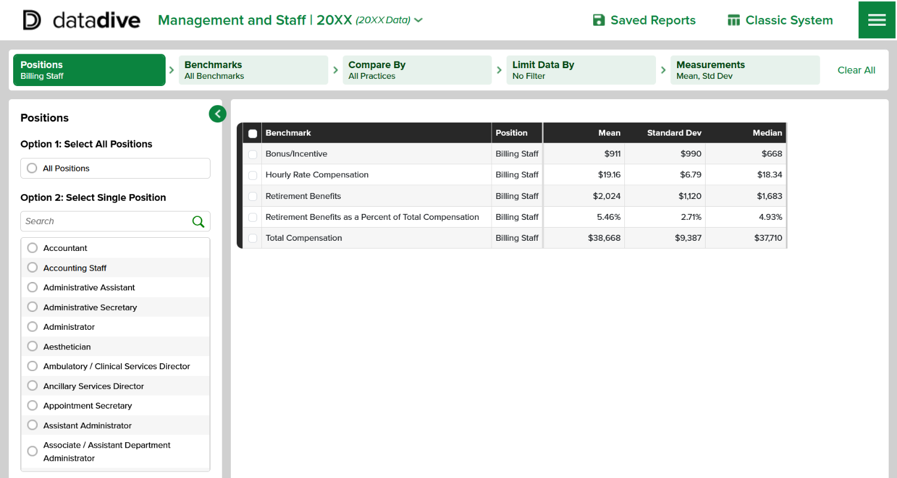Open the Compare By step

coord(417,70)
